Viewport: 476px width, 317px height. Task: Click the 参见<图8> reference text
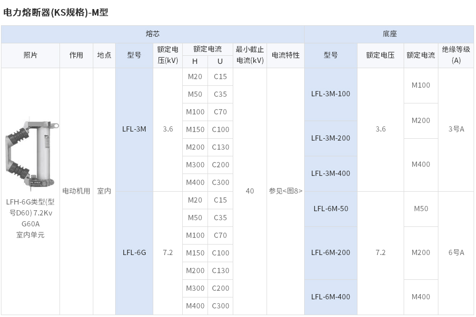285,191
